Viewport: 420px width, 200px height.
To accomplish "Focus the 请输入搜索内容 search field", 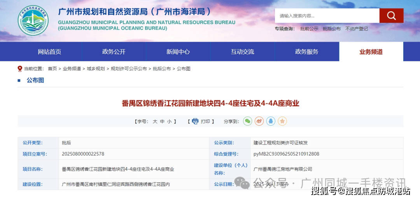I will point(327,16).
